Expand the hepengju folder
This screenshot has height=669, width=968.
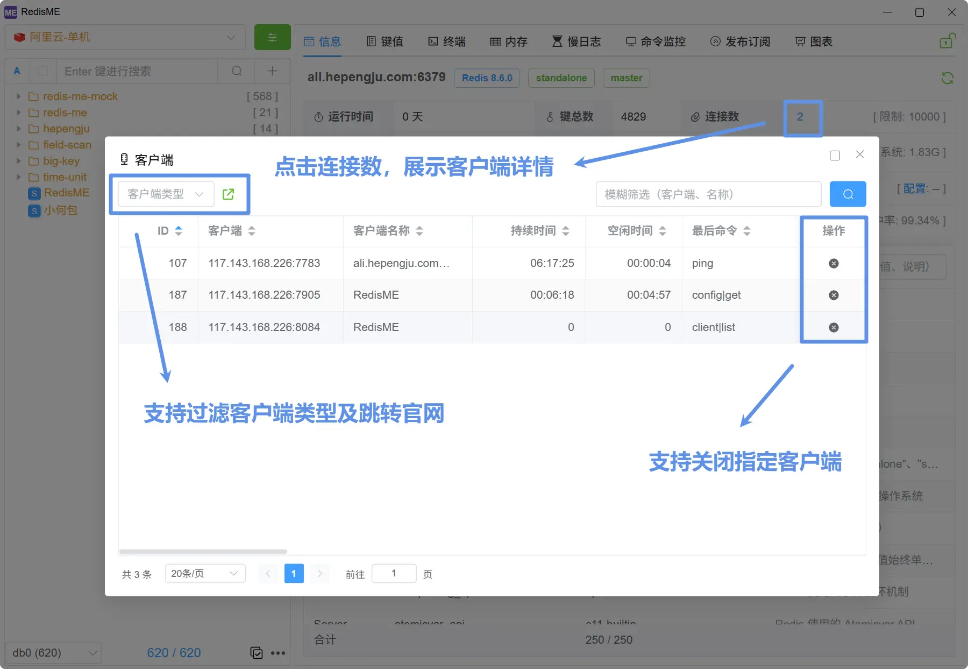18,129
